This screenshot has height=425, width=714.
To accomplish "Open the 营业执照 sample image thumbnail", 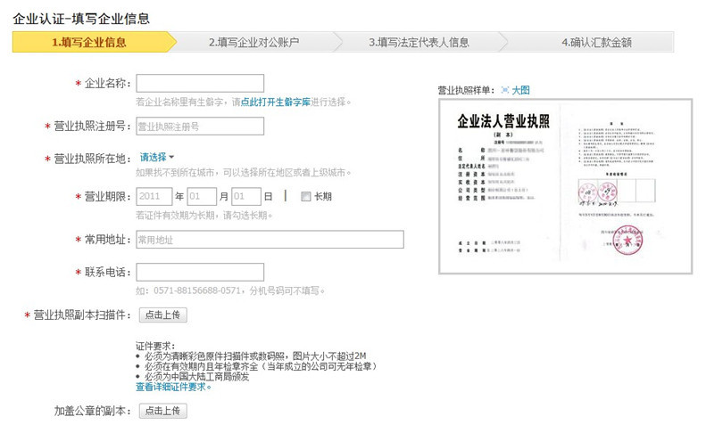I will [565, 186].
